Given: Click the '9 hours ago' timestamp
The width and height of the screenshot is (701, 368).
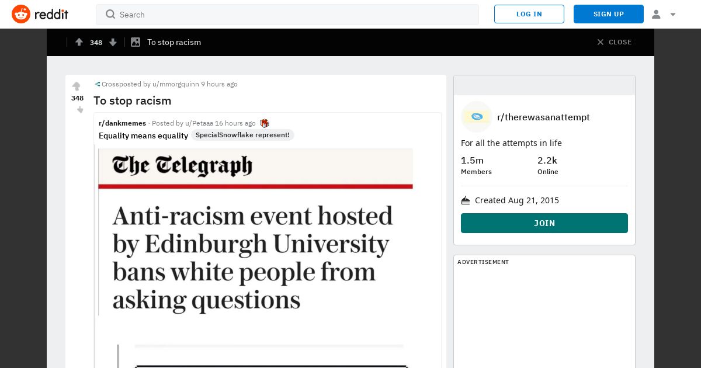Looking at the screenshot, I should click(x=219, y=84).
